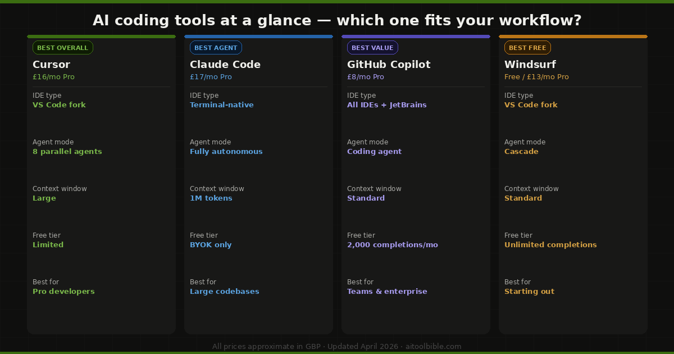Click the £16/mo Pro price
Viewport: 674px width, 354px height.
coord(53,77)
